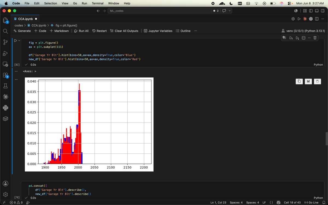Split cell icon in cell toolbar
The image size is (328, 205).
303,38
